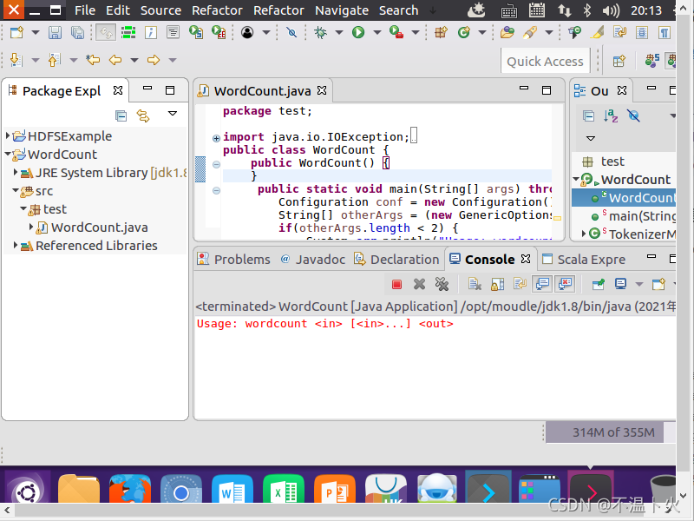This screenshot has height=521, width=694.
Task: Click the Save All icon
Action: (77, 32)
